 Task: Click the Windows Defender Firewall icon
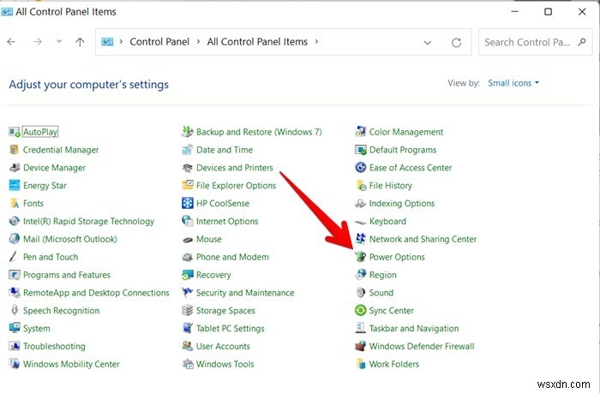(361, 347)
